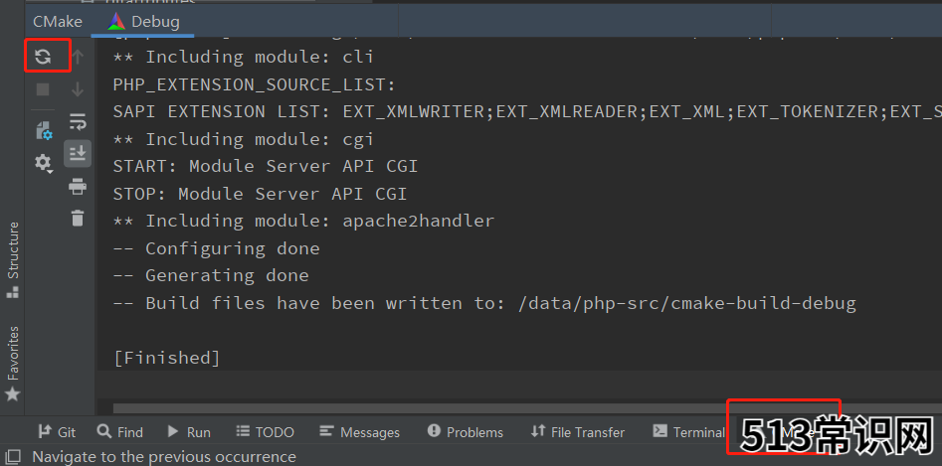This screenshot has width=942, height=466.
Task: Open the Git tool window
Action: click(x=57, y=432)
